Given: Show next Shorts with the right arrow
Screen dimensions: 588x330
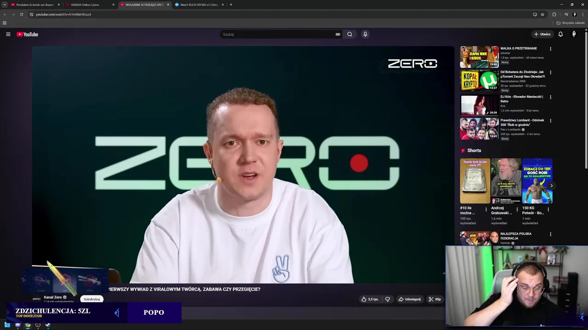Looking at the screenshot, I should pyautogui.click(x=551, y=186).
